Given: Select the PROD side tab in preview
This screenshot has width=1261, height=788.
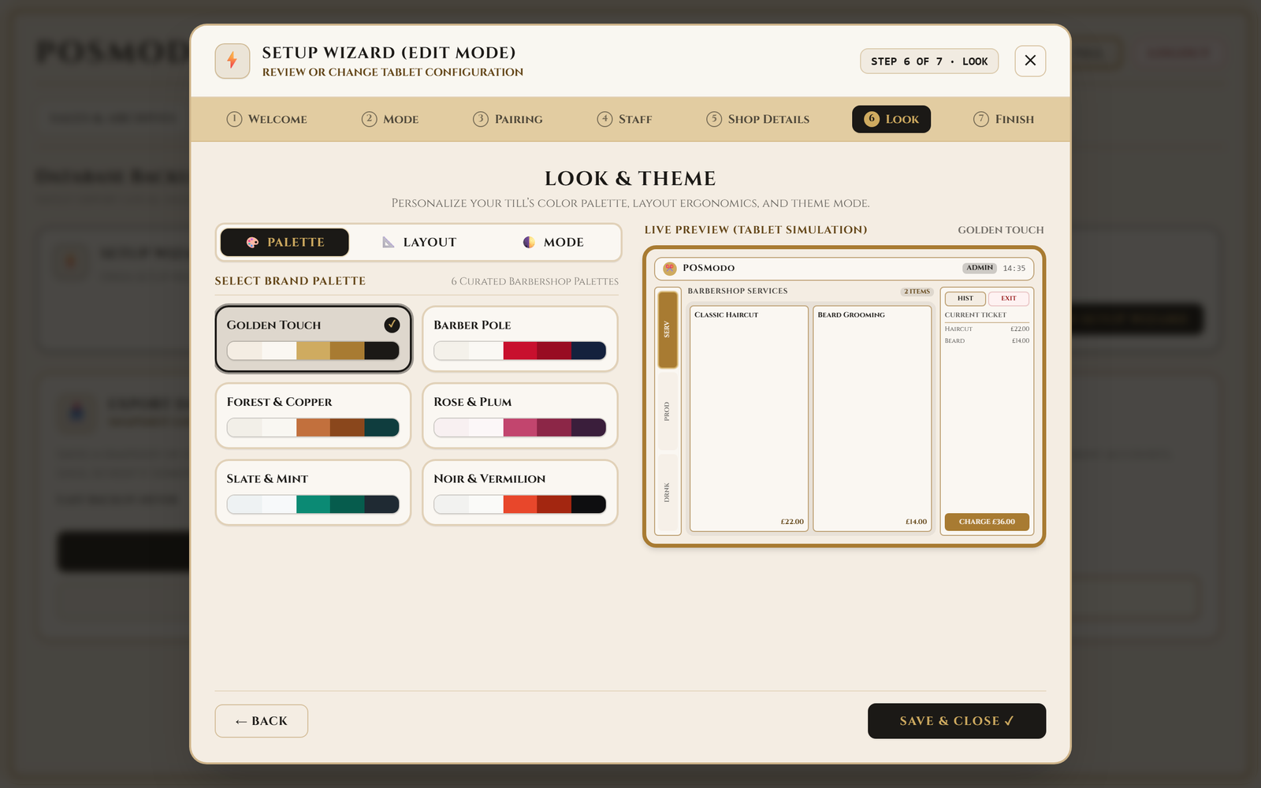Looking at the screenshot, I should point(668,411).
